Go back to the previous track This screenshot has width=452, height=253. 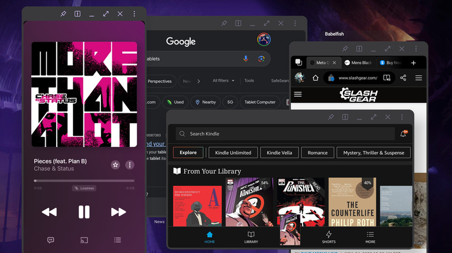49,212
